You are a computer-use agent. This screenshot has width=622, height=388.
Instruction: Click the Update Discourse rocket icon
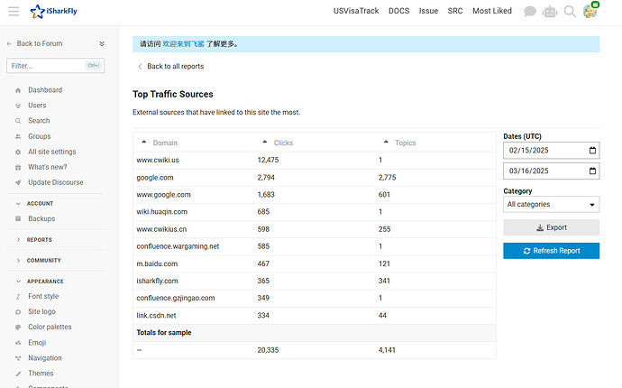tap(18, 182)
